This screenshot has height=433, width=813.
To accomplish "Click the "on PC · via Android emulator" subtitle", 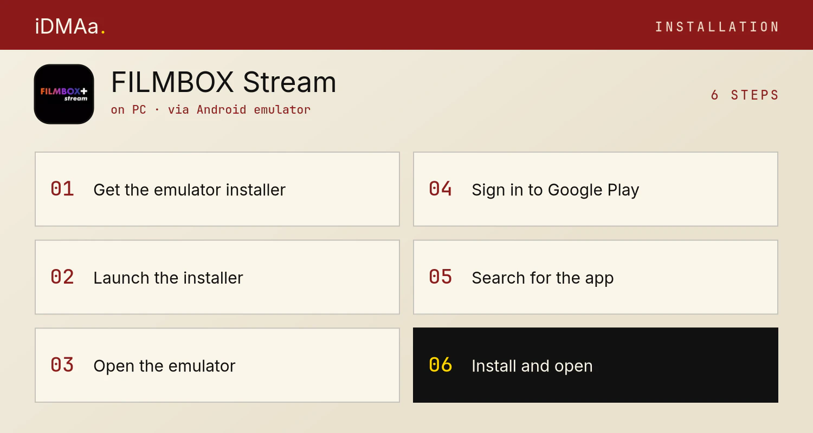I will point(210,109).
